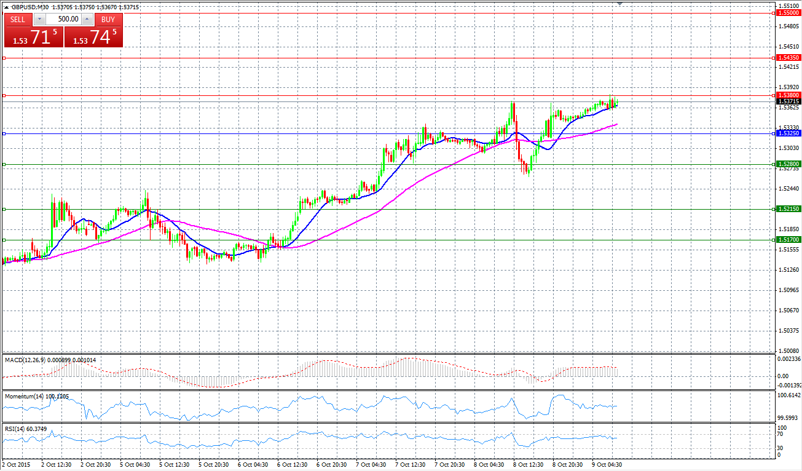This screenshot has width=802, height=471.
Task: Click the buy price tile 1.53 74
Action: point(93,36)
